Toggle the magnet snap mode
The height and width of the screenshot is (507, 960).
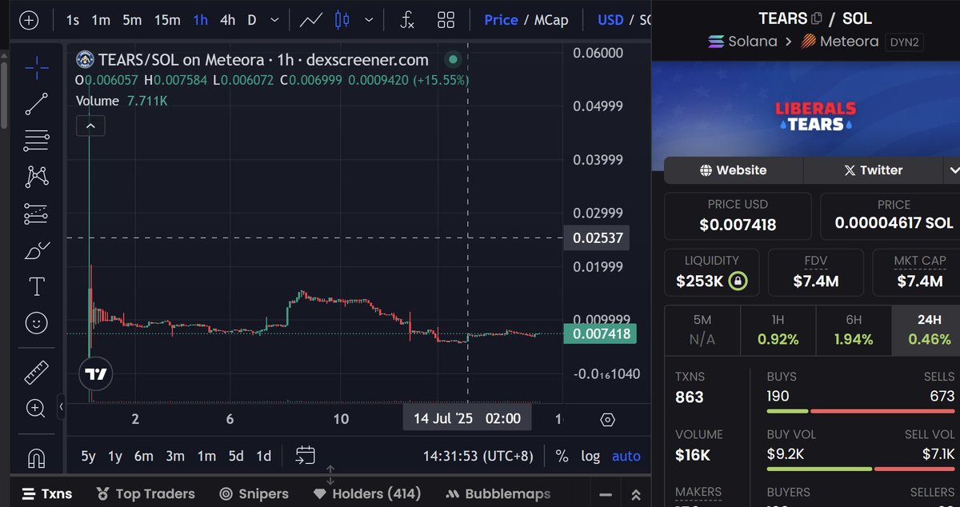37,458
